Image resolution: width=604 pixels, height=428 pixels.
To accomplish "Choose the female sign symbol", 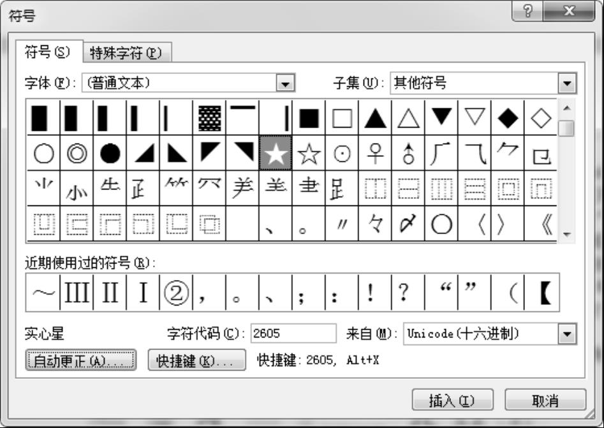I will coord(375,153).
